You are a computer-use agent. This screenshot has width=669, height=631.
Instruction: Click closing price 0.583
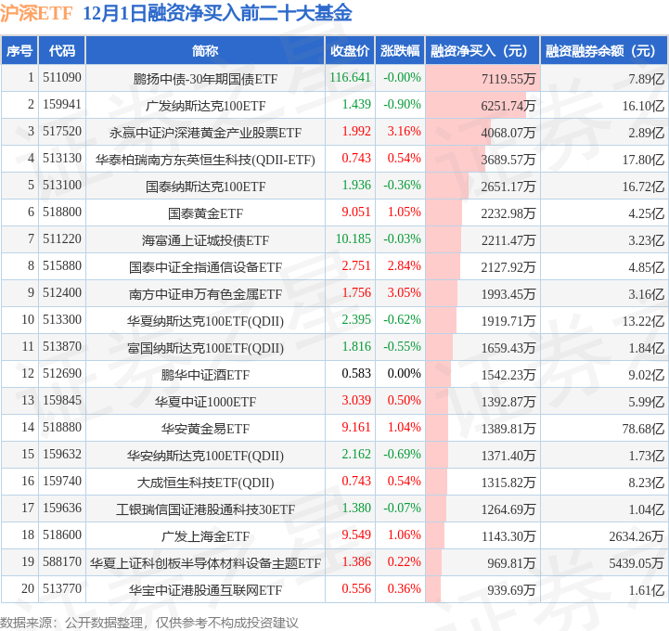[356, 373]
